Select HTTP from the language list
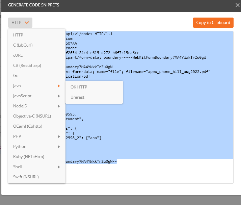241x205 pixels. point(37,35)
